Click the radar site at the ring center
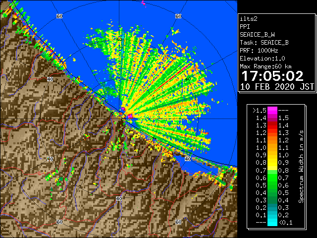317x238 pixels. pos(119,119)
